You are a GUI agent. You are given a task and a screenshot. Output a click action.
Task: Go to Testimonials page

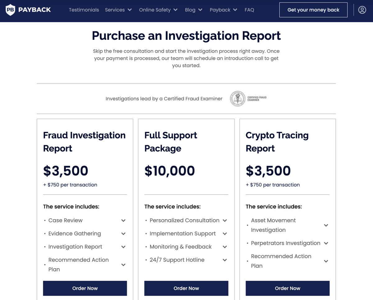point(84,10)
